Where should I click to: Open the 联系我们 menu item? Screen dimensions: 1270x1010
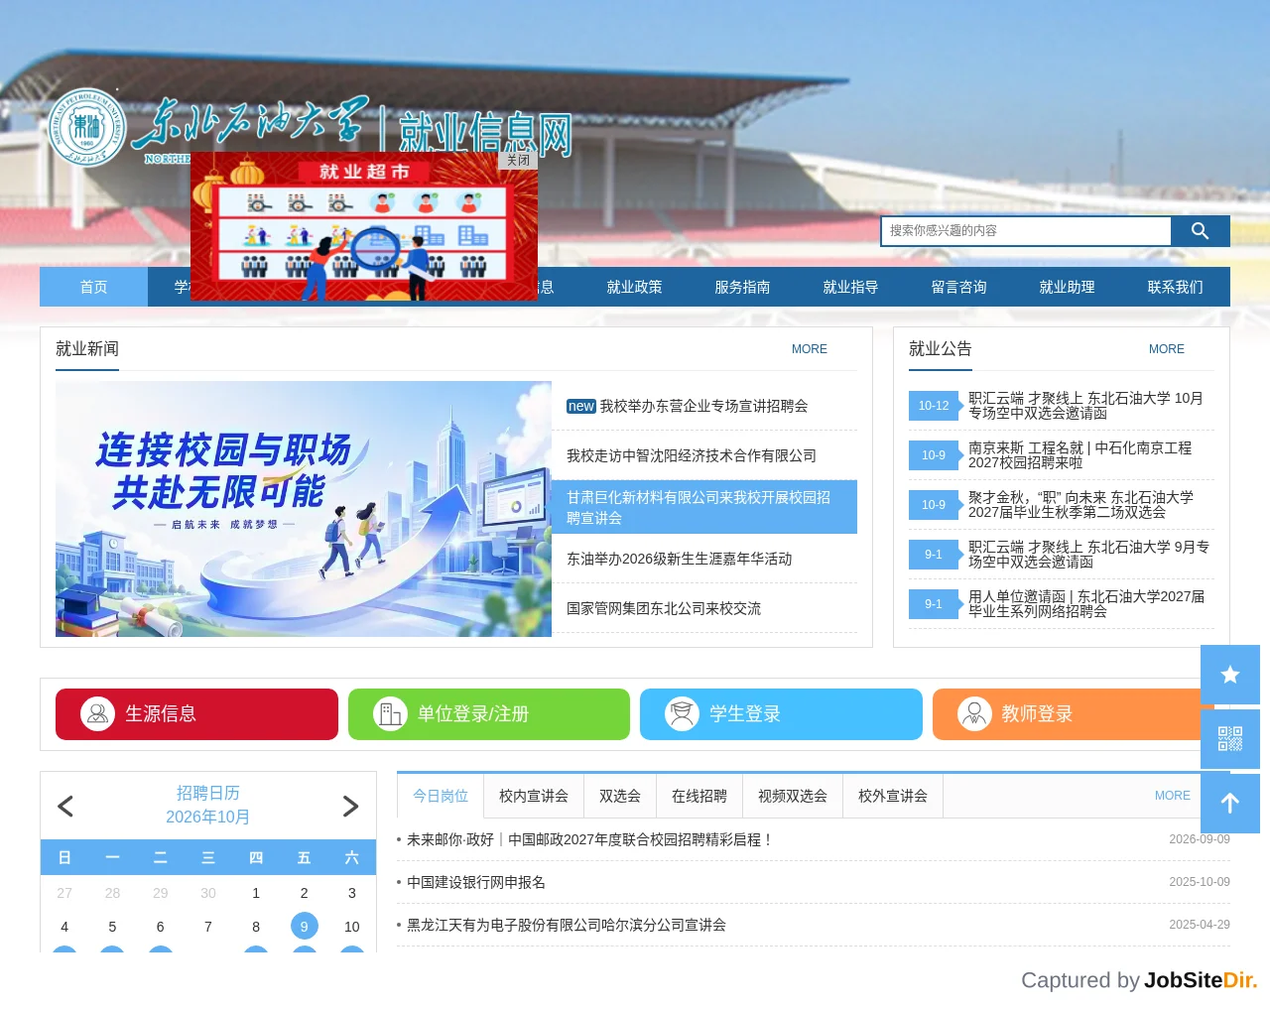click(x=1175, y=287)
